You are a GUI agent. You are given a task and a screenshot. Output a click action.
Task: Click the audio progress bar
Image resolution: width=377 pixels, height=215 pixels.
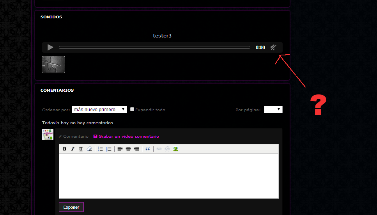click(x=154, y=48)
